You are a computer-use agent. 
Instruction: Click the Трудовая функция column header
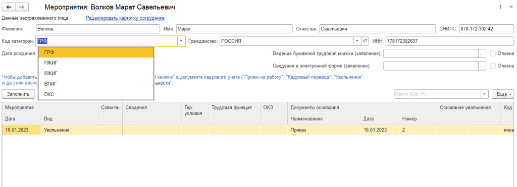tap(234, 113)
